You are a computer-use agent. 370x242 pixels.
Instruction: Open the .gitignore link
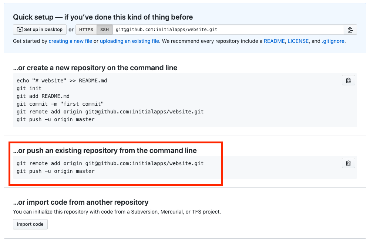(x=333, y=41)
